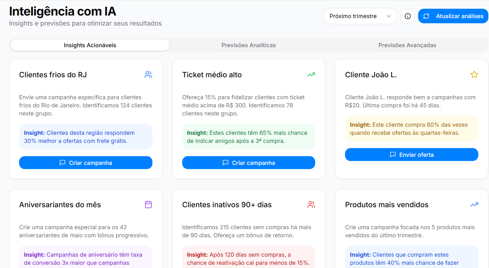
Task: Click Enviar oferta for Cliente João L.
Action: tap(411, 155)
